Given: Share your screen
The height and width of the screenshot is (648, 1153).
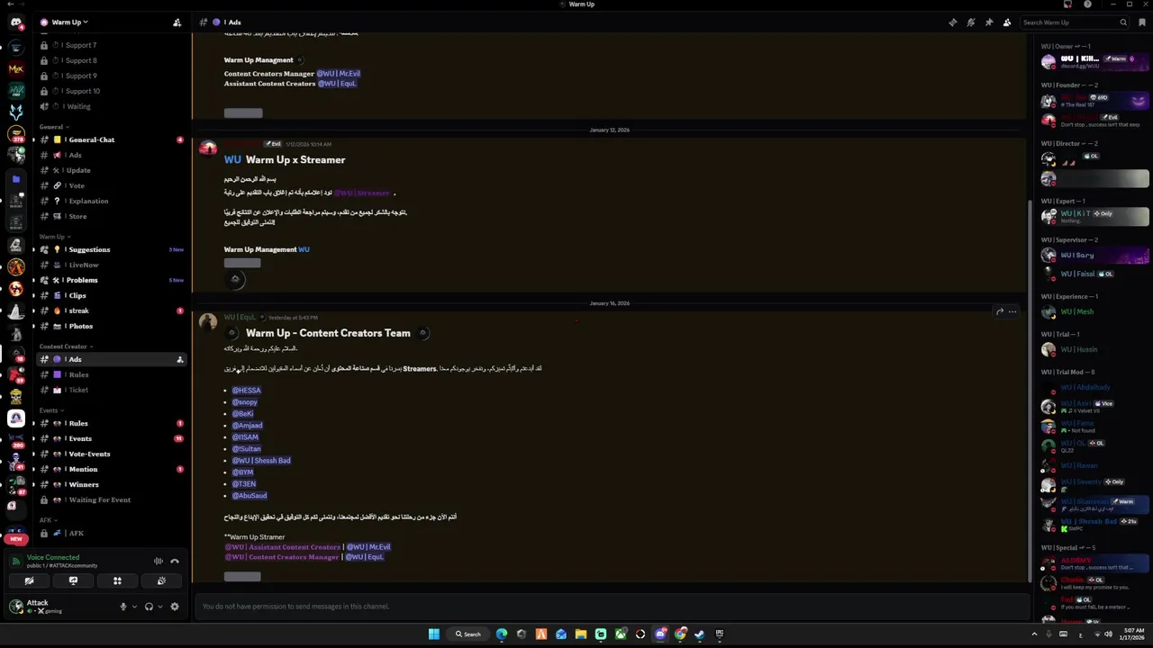Looking at the screenshot, I should tap(73, 580).
